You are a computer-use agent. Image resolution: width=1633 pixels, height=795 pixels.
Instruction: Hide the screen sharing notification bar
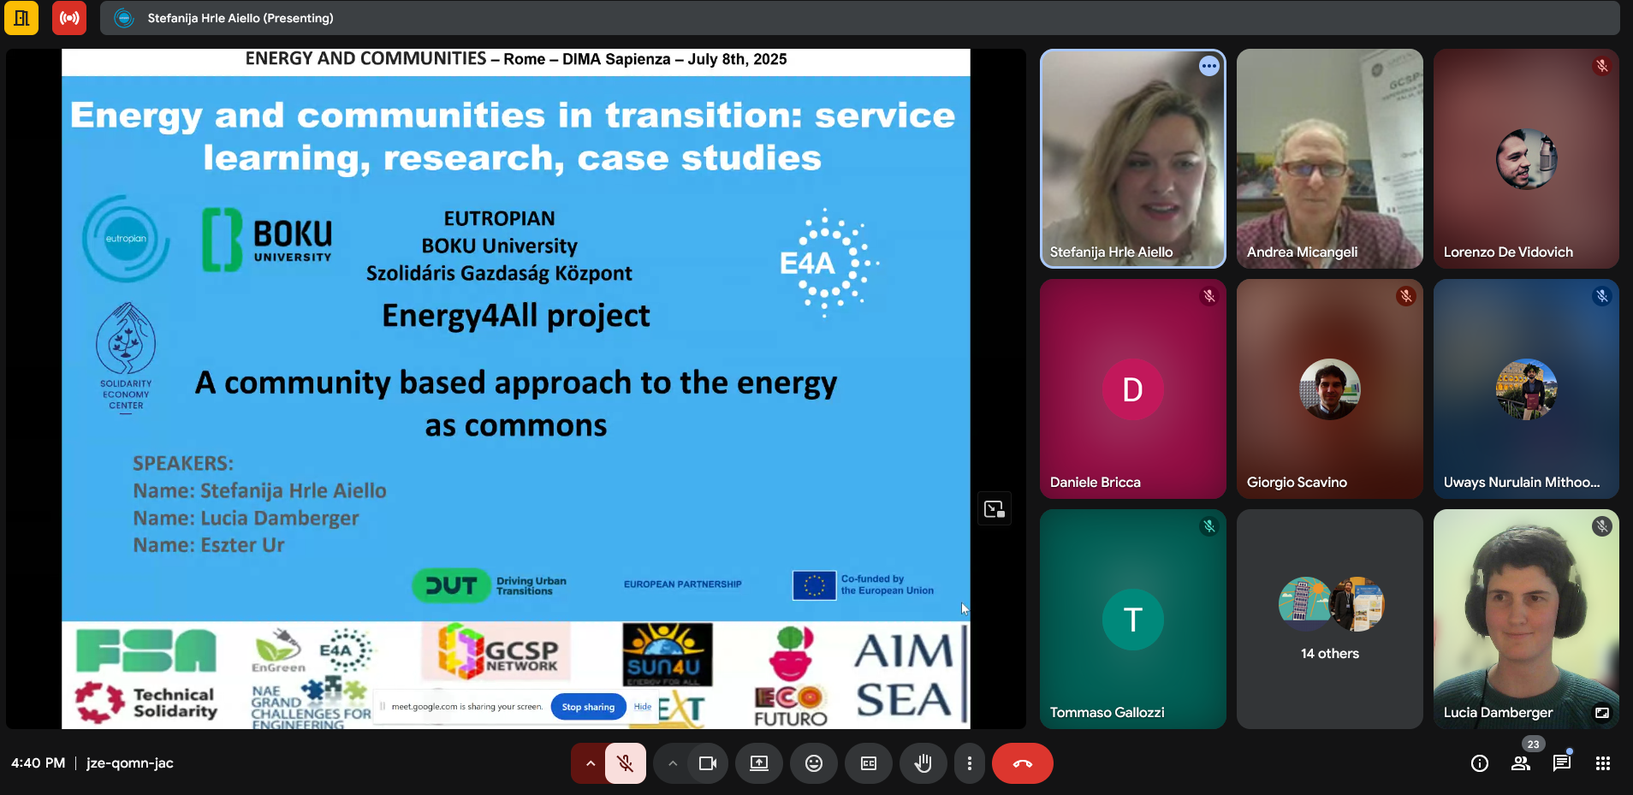tap(643, 707)
